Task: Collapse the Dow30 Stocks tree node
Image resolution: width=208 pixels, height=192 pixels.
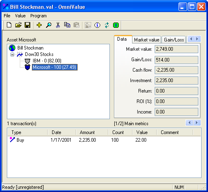Action: point(12,54)
